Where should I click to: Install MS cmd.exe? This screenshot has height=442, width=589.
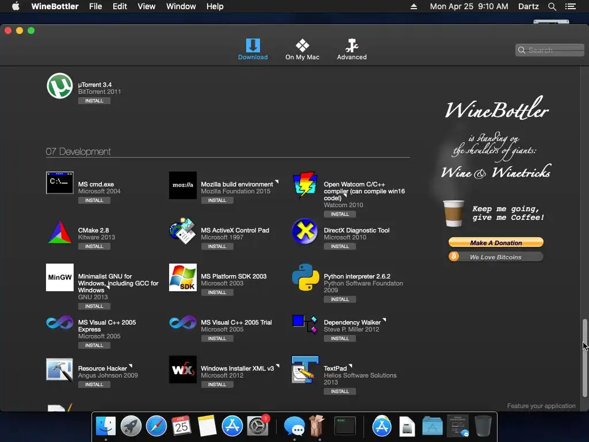tap(94, 200)
